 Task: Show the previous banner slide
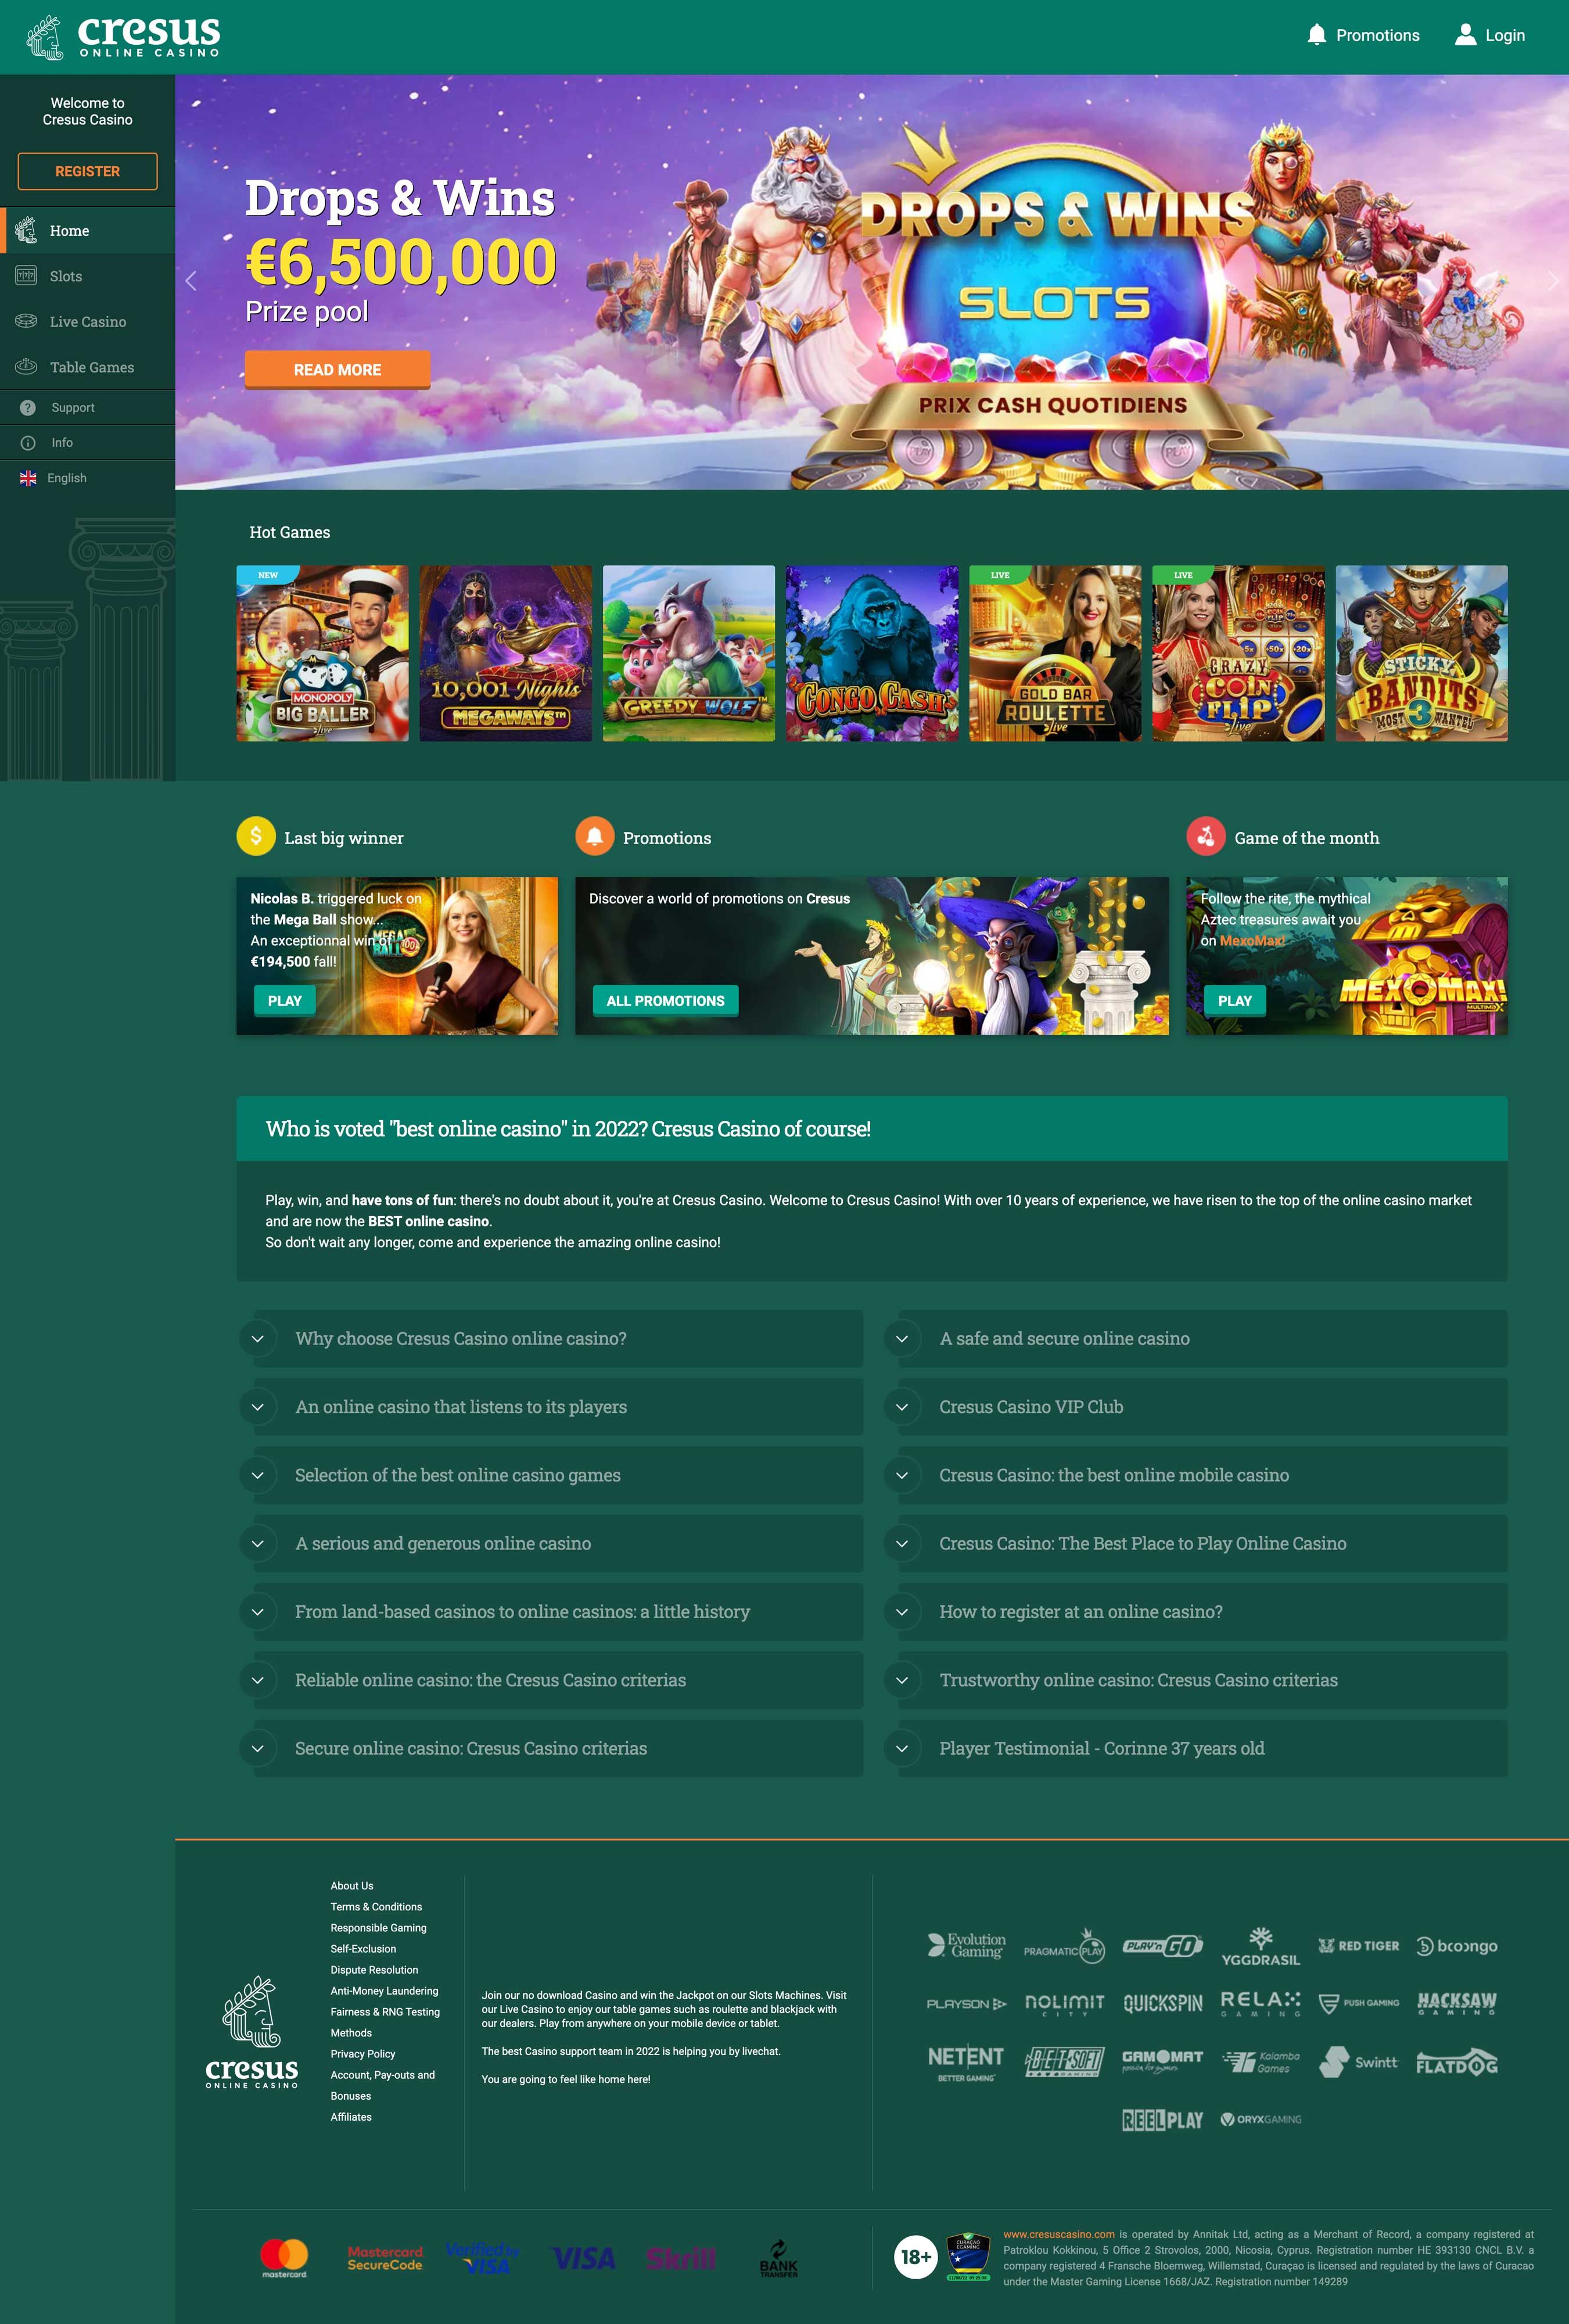[x=191, y=281]
